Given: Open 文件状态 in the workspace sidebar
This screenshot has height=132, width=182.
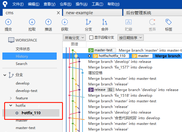Looking at the screenshot, I should pyautogui.click(x=23, y=49).
